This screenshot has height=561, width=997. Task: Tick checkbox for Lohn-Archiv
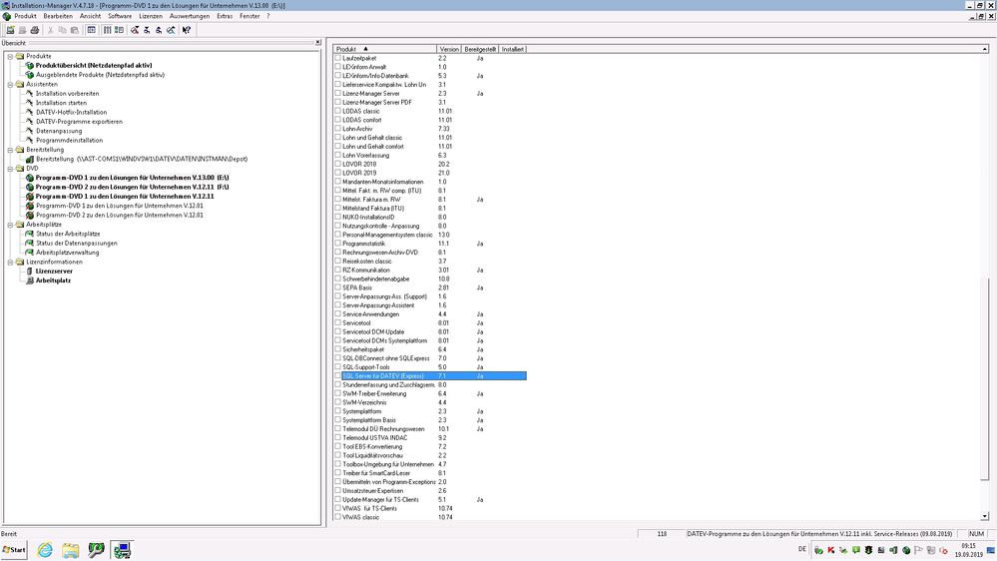337,129
